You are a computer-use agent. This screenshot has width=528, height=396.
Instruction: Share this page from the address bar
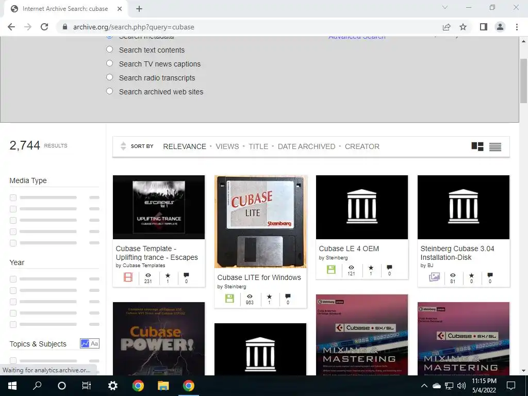coord(447,27)
